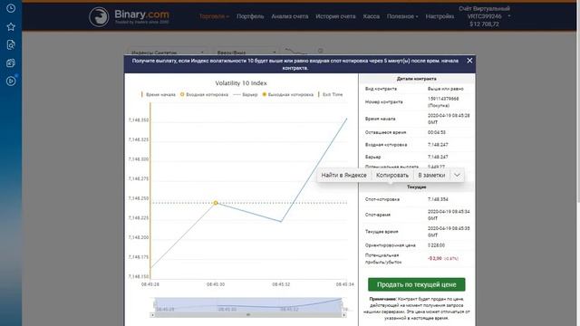The image size is (580, 326).
Task: Click the entry spot marker on chart
Action: pyautogui.click(x=216, y=203)
